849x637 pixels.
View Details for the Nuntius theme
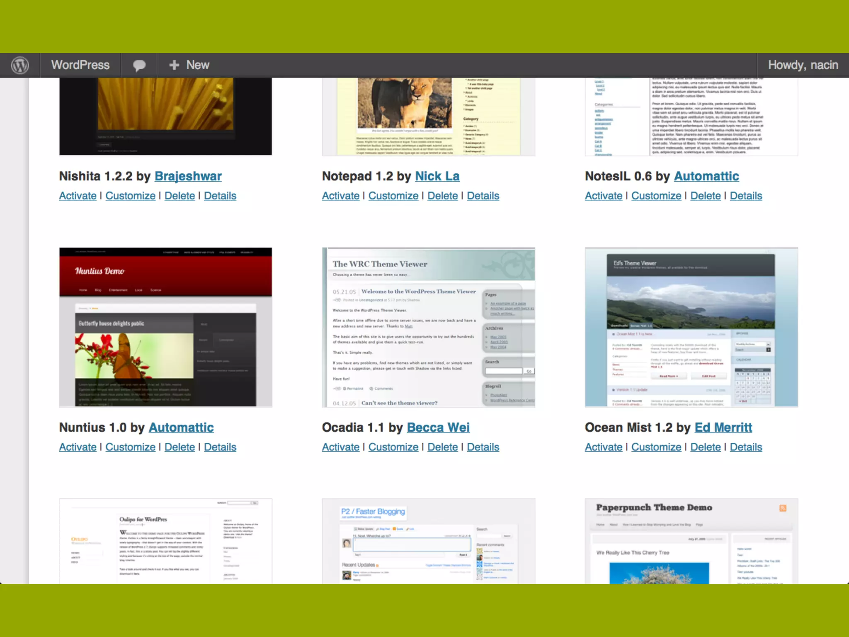coord(220,447)
